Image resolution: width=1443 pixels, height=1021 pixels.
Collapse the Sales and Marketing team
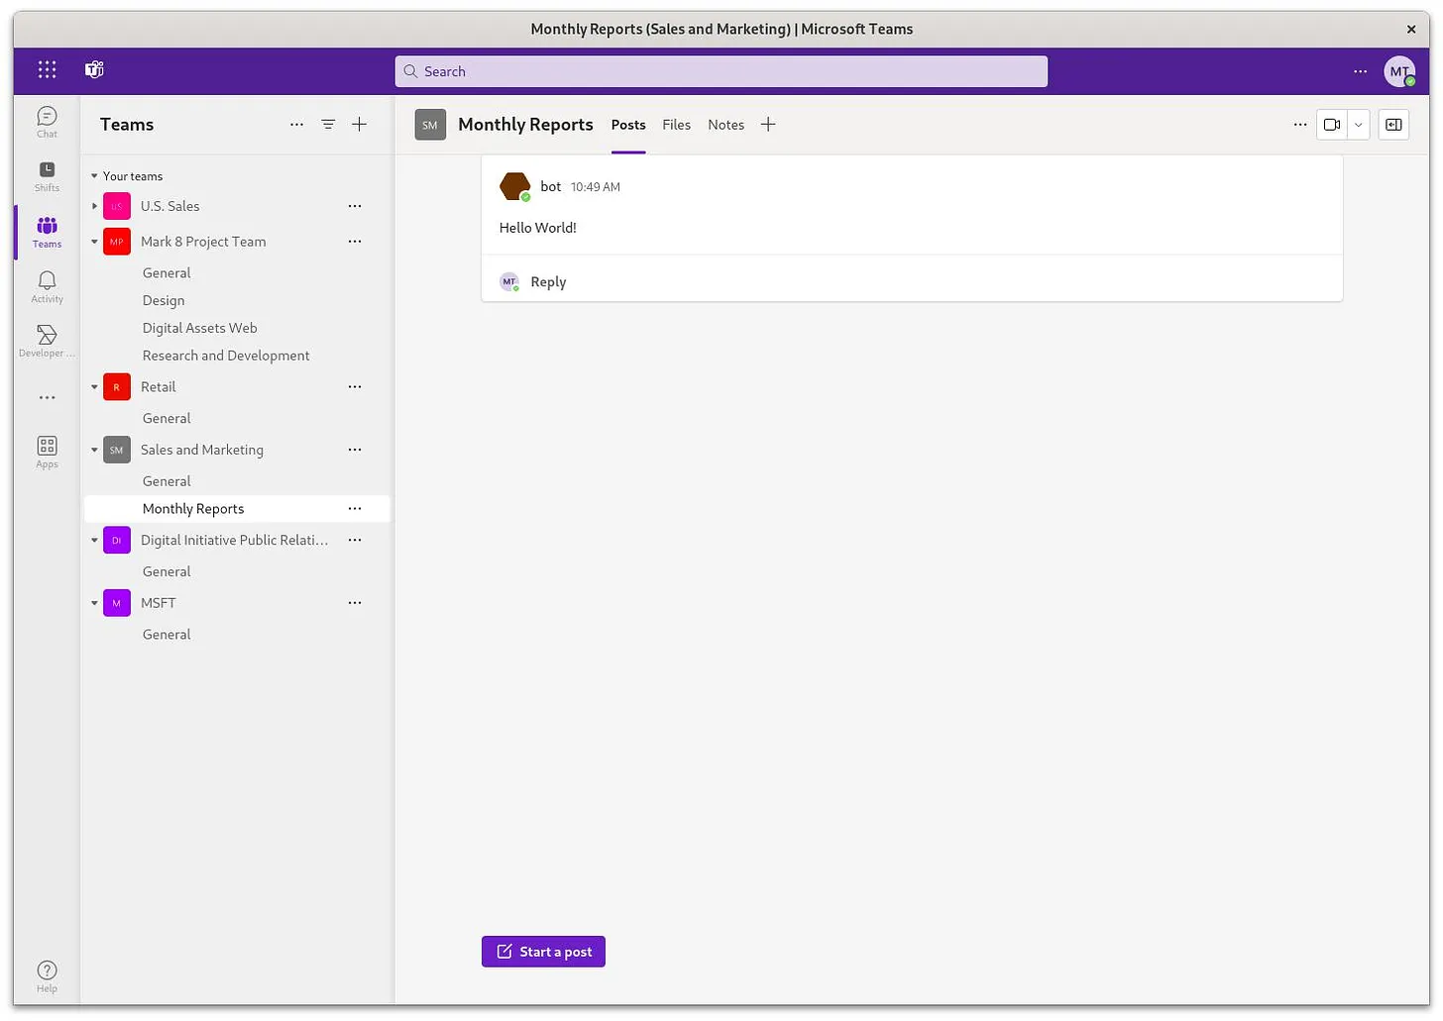point(94,450)
